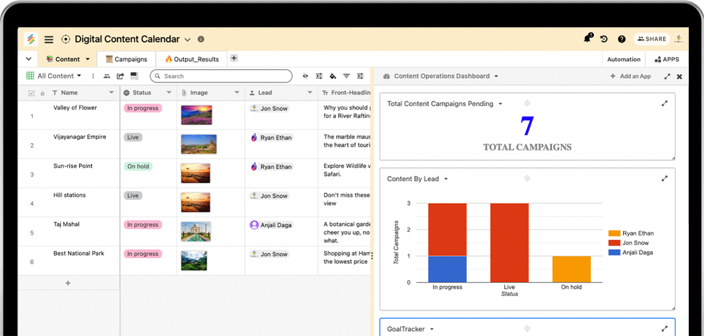
Task: Click the share view export icon
Action: (x=120, y=76)
